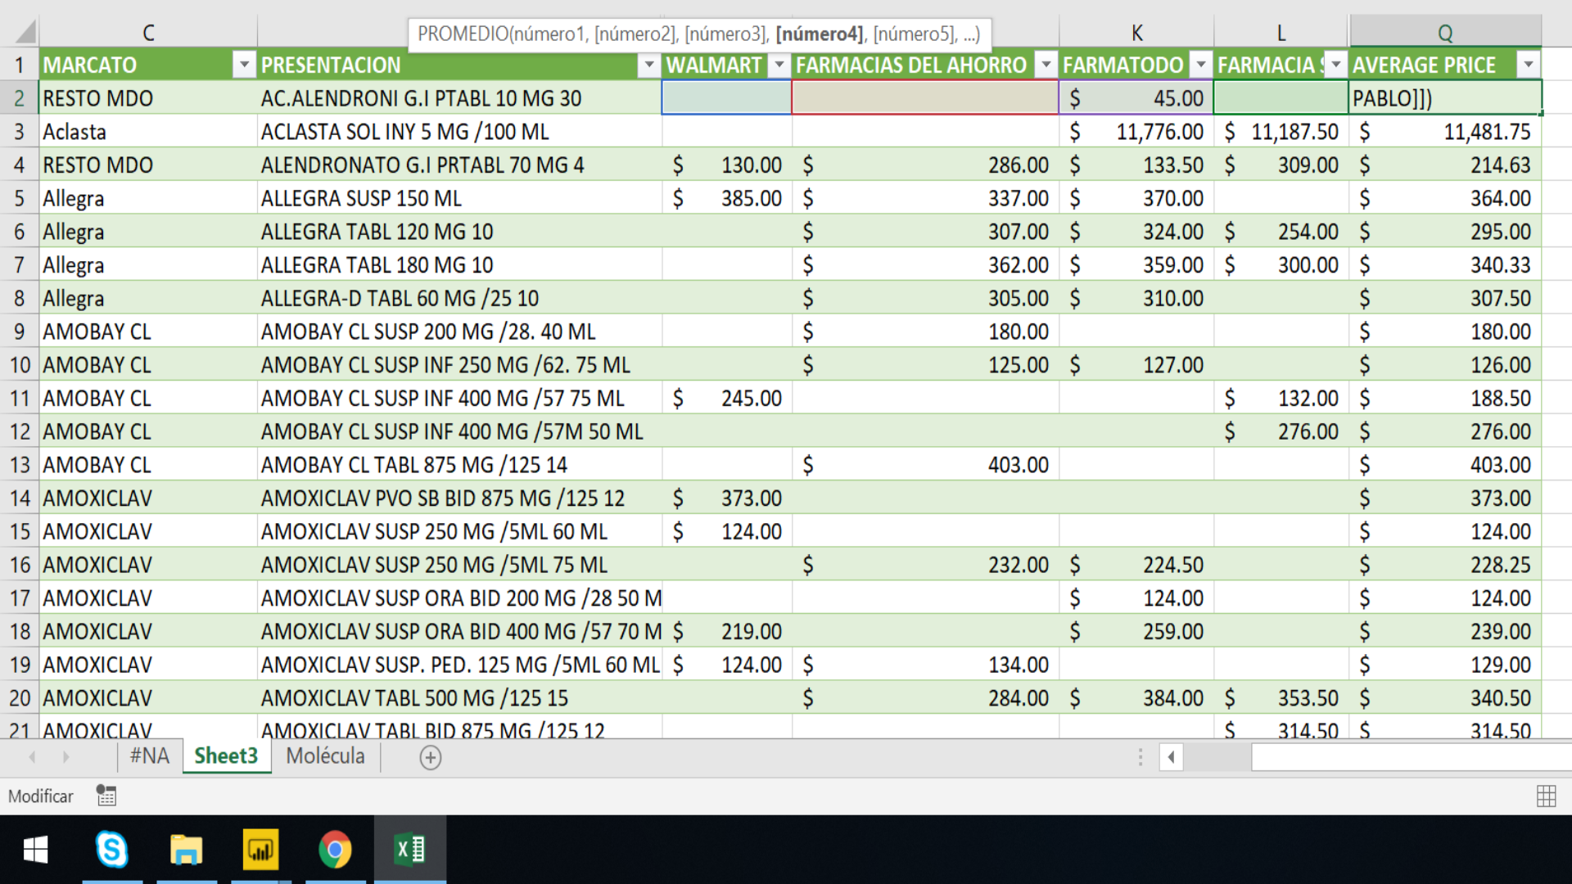Open filter dropdown in column L header

pos(1335,65)
